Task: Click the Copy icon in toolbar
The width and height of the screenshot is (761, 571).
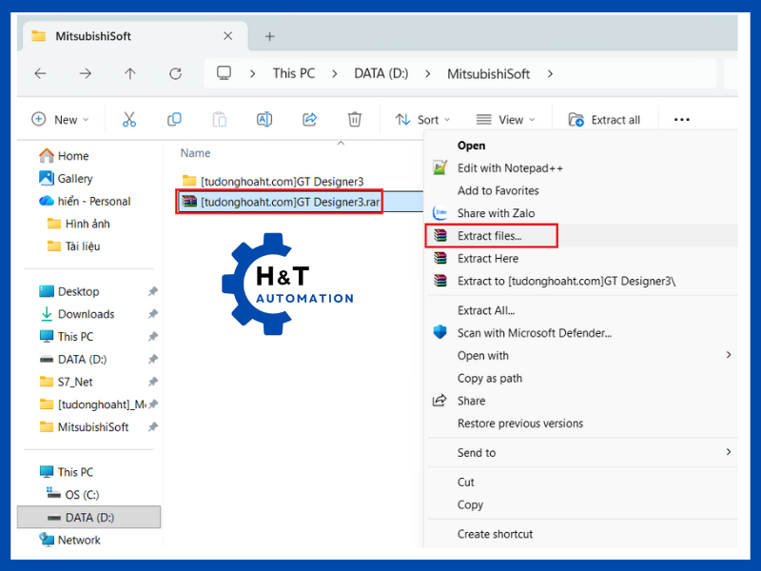Action: [174, 119]
